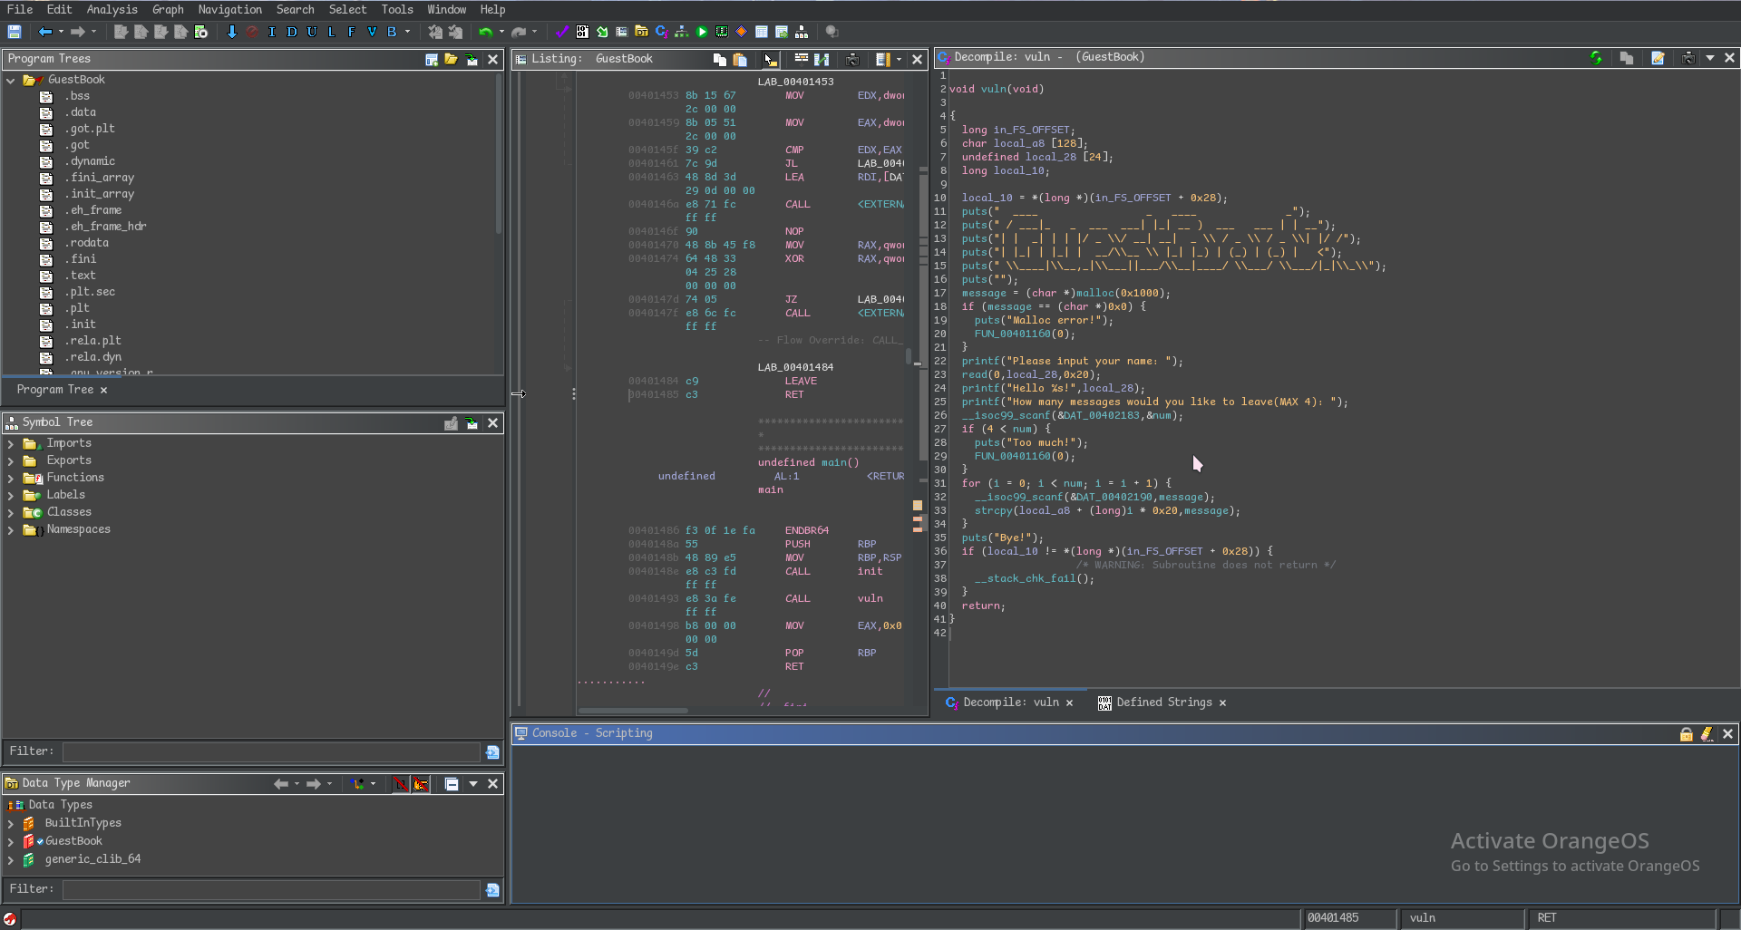
Task: Expand the Functions node in Symbol Tree
Action: coord(11,479)
